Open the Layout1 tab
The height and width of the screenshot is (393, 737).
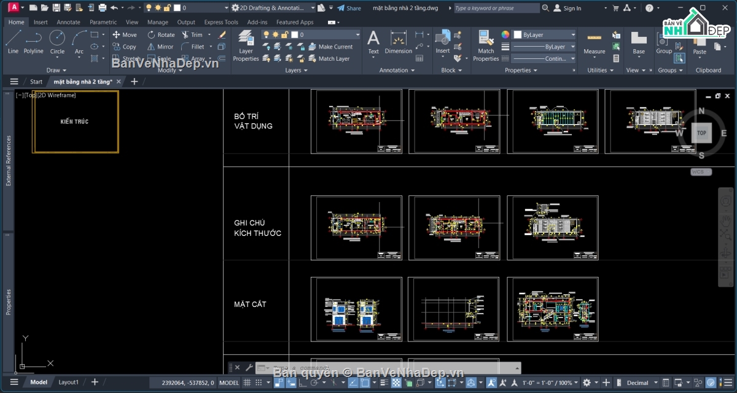(x=68, y=382)
